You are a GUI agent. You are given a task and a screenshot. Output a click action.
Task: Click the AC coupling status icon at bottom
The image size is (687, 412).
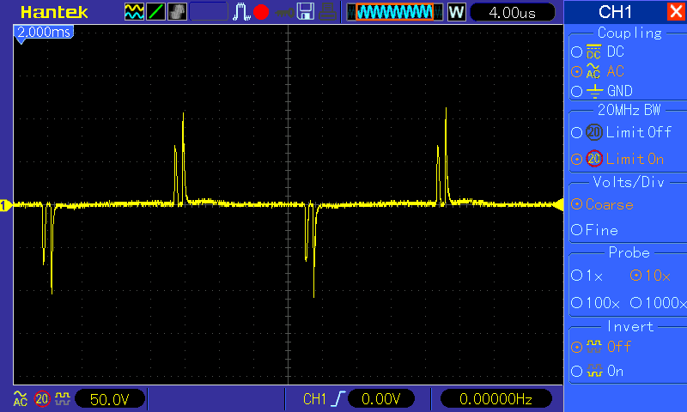pyautogui.click(x=20, y=399)
